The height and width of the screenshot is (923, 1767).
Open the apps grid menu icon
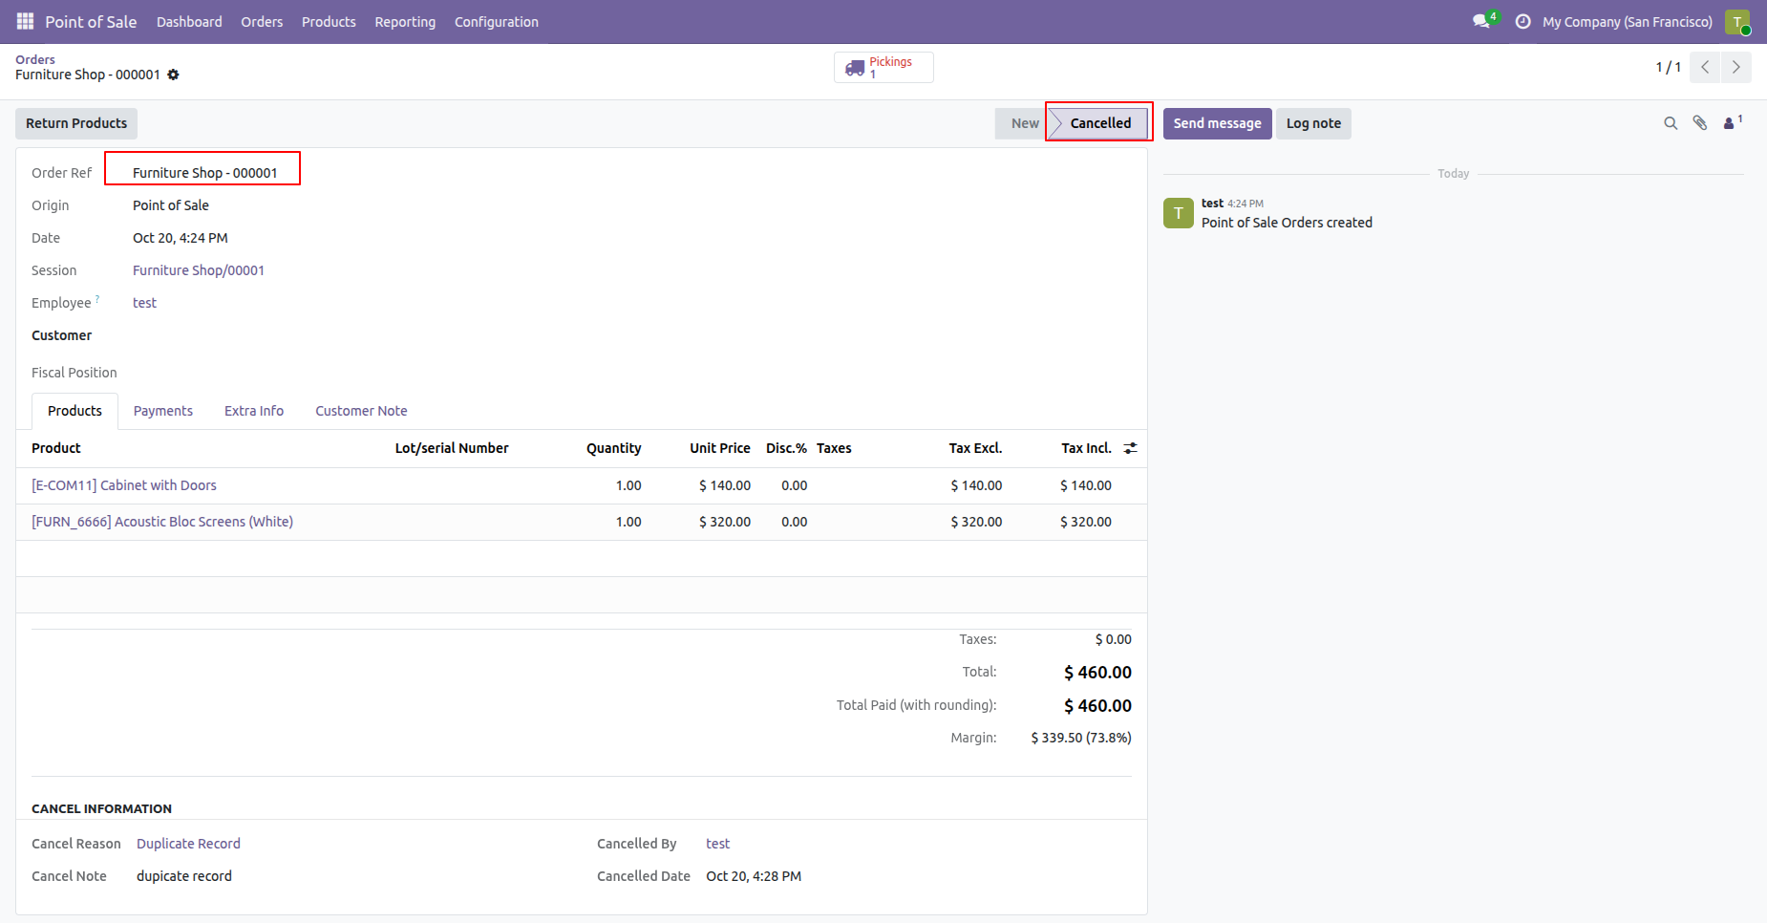(x=25, y=21)
